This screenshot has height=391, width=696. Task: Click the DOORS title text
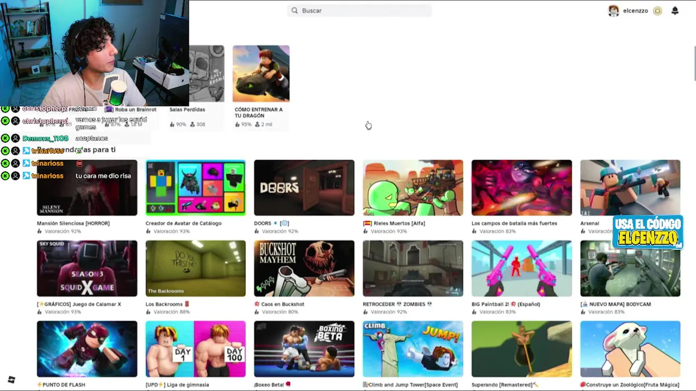tap(271, 223)
